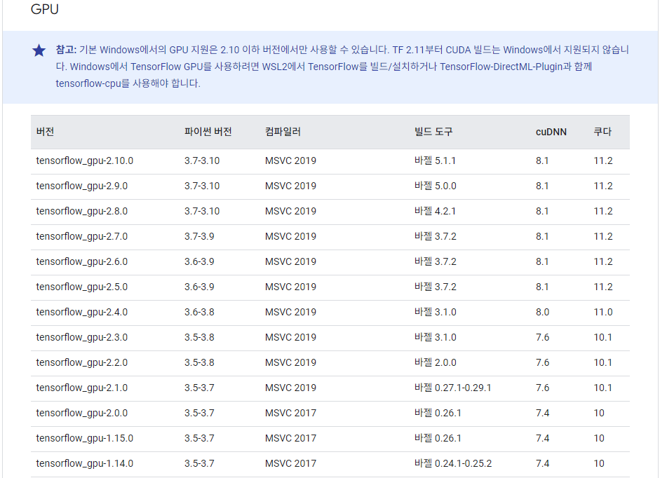Click Python version 3.5-3.7 in tensorflow_gpu-2.1.0 row
The height and width of the screenshot is (478, 667).
coord(199,388)
